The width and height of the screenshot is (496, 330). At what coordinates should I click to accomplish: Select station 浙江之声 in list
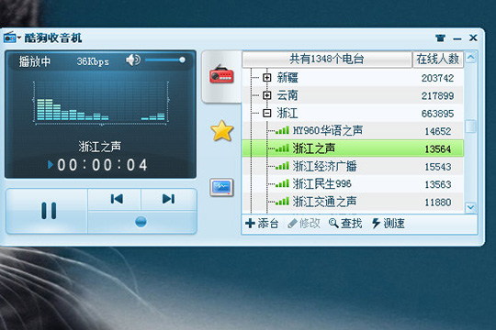click(353, 148)
